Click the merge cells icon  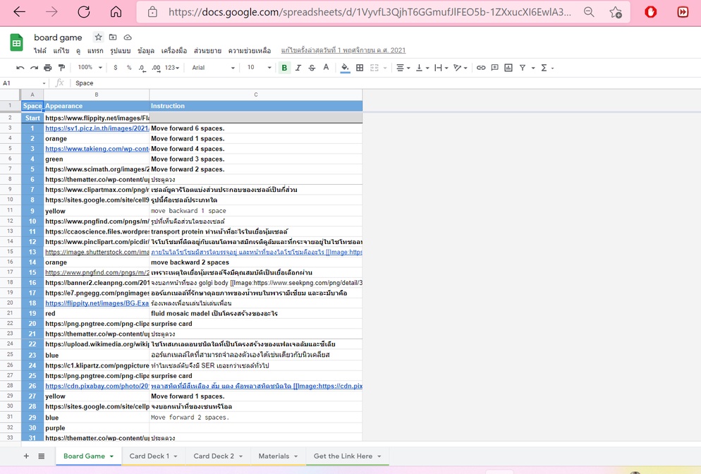coord(374,68)
